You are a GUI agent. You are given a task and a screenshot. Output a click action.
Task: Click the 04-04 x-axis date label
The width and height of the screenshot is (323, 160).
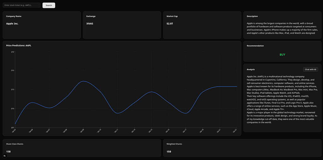[30, 131]
